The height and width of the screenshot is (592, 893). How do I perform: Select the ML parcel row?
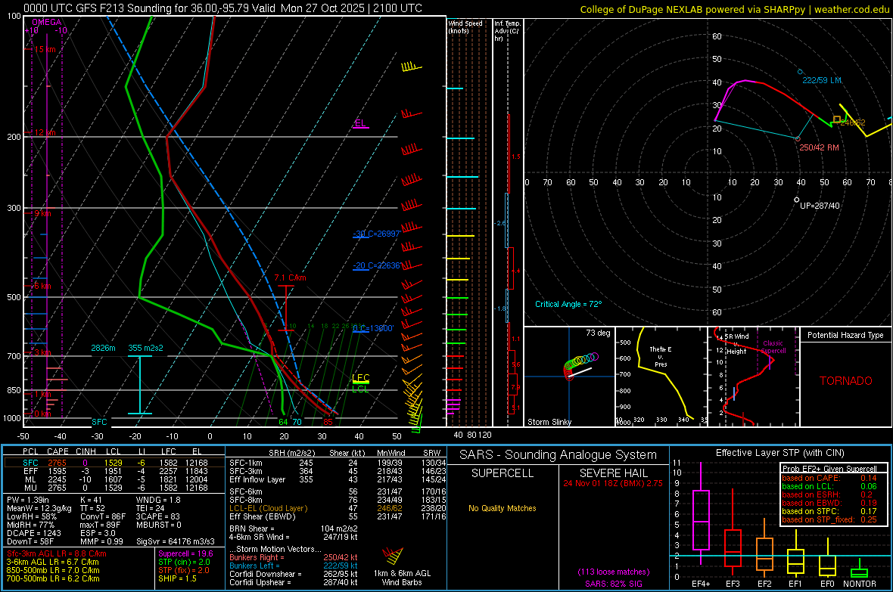[114, 479]
